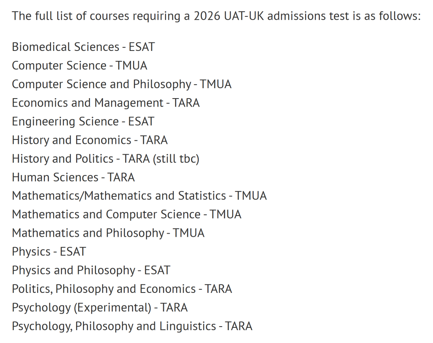Select Psychology, Philosophy and Linguistics - TARA entry

132,326
